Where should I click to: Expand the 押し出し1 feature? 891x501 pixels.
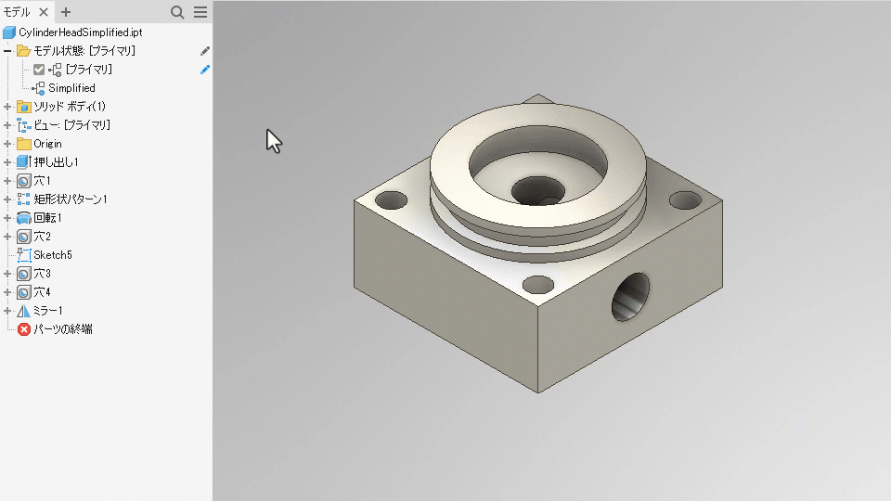[7, 161]
